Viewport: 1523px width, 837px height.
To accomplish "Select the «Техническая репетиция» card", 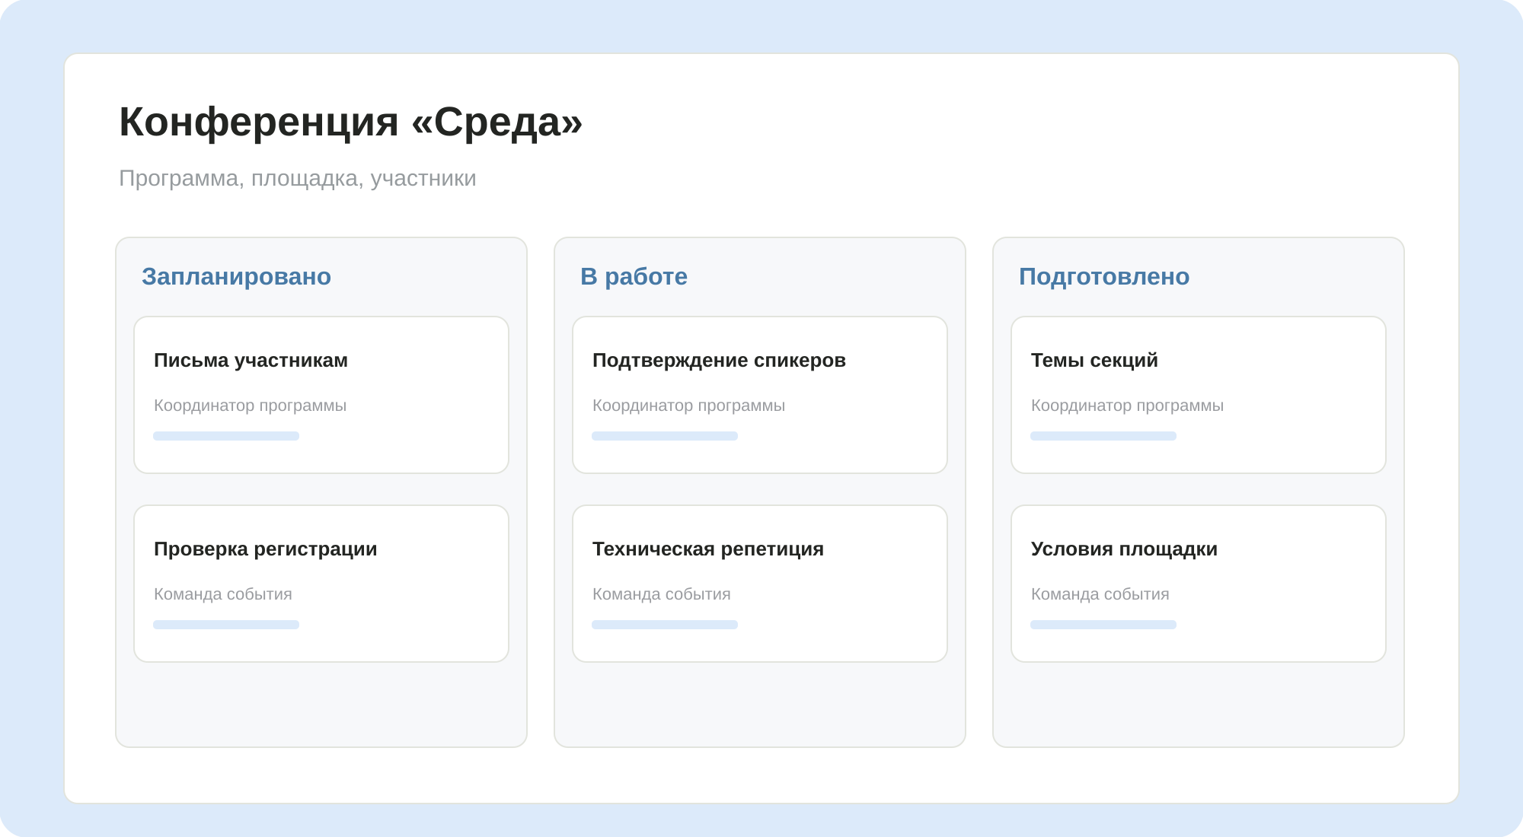I will tap(760, 584).
